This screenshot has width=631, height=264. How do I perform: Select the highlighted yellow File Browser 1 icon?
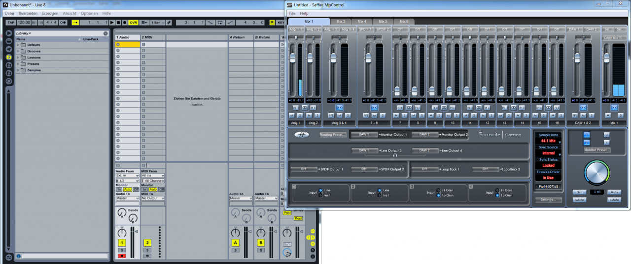[x=9, y=57]
